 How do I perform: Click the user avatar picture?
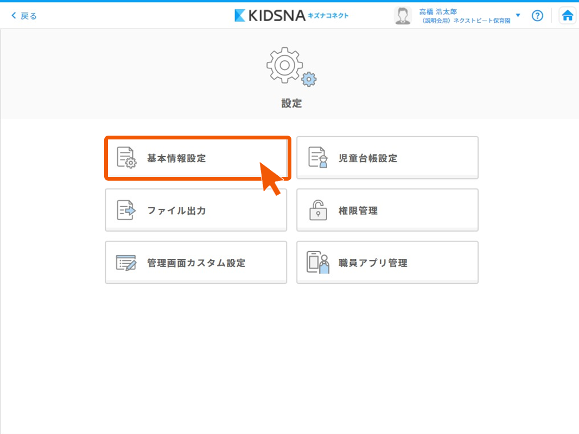(403, 16)
